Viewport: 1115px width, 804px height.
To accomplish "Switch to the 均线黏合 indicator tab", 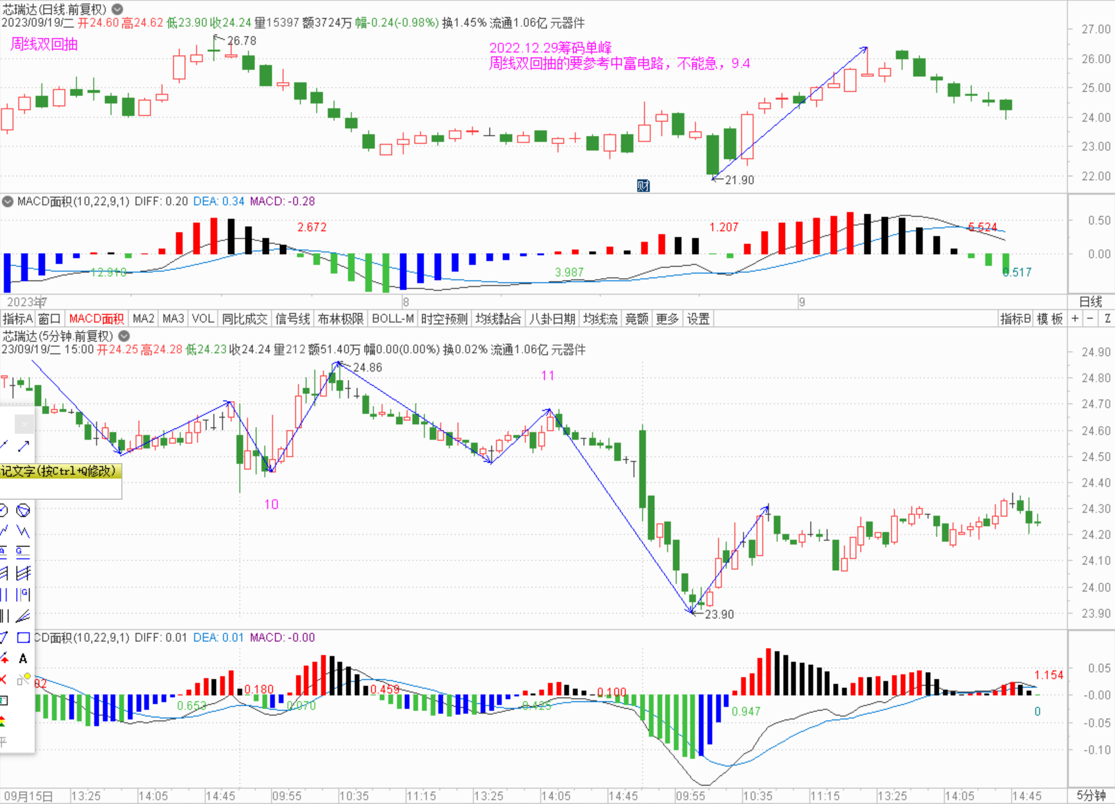I will click(x=498, y=319).
